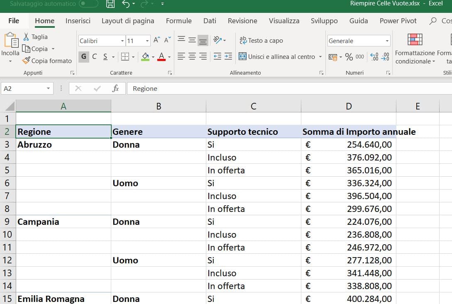The image size is (452, 304).
Task: Click the Save floppy disk icon
Action: point(110,4)
